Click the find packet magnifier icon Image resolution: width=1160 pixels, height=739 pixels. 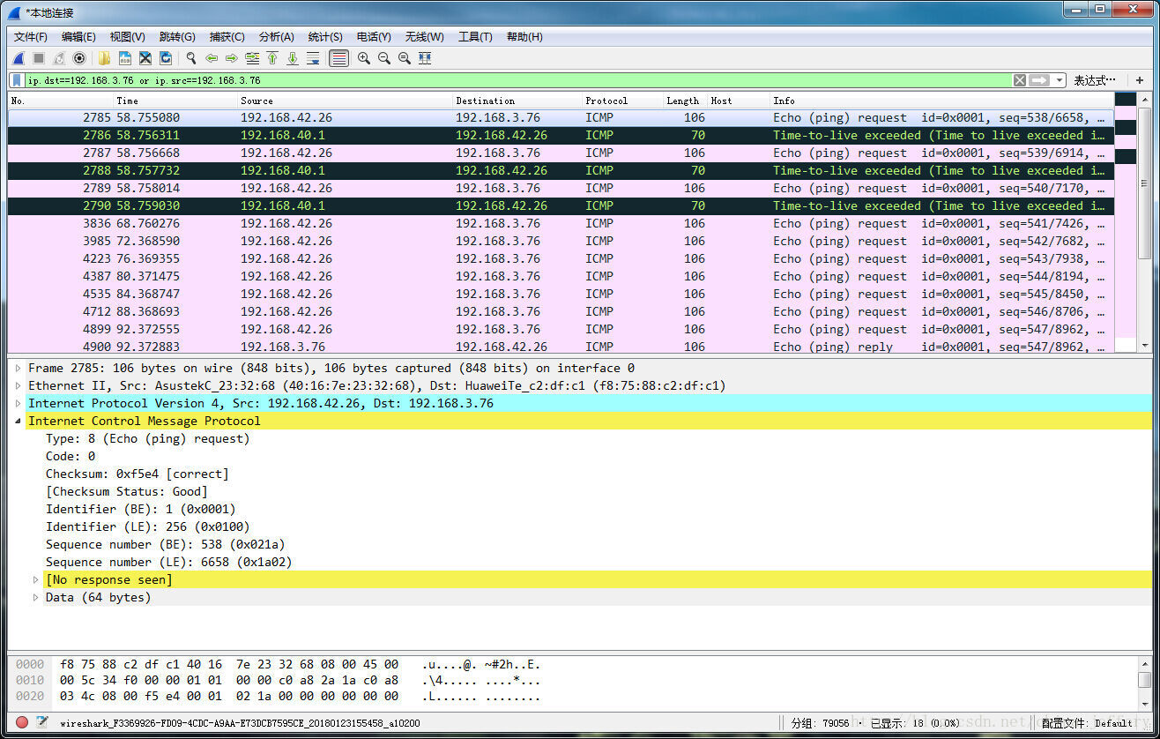tap(190, 58)
